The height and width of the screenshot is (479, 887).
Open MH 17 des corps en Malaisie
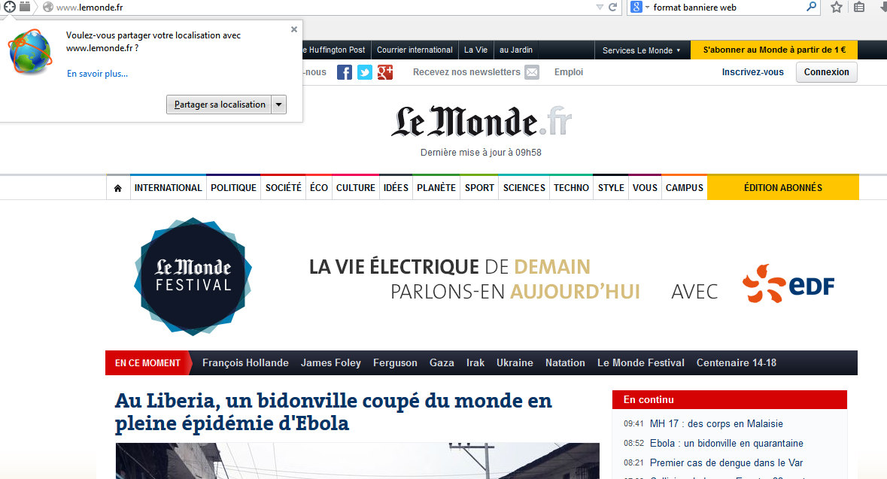pyautogui.click(x=716, y=423)
